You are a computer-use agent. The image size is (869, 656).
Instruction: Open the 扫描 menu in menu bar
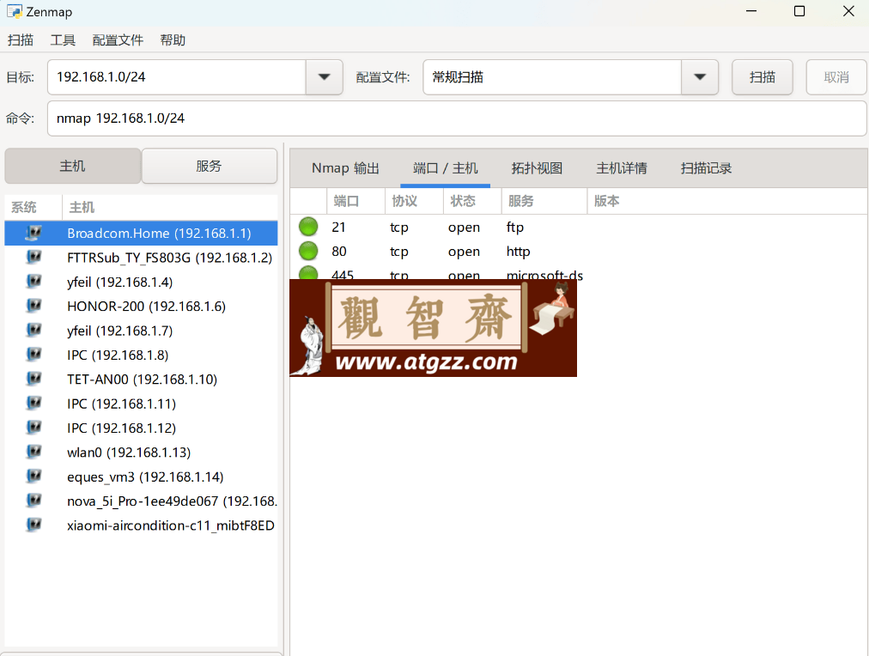click(21, 40)
